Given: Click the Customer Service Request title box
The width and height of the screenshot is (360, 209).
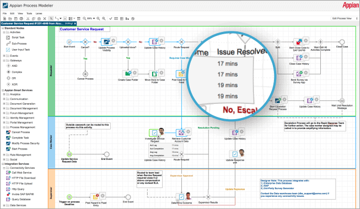Looking at the screenshot, I should point(84,29).
